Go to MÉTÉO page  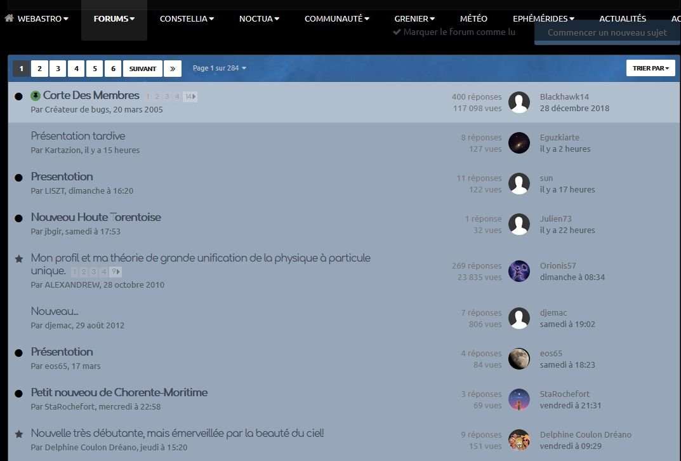[473, 18]
